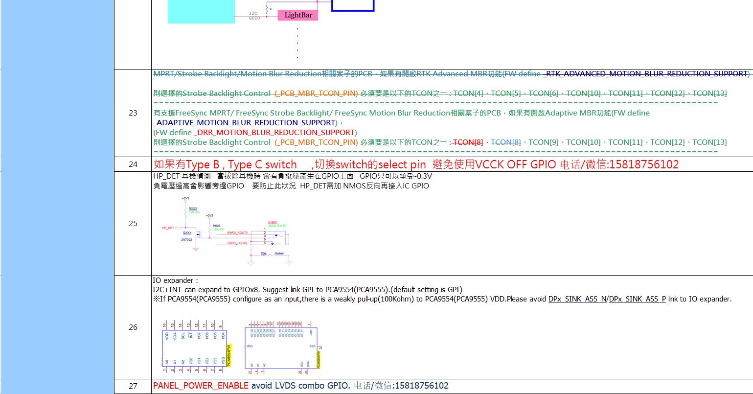Select the PANEL_POWER_ENABLE note cell
This screenshot has height=394, width=753.
point(300,386)
